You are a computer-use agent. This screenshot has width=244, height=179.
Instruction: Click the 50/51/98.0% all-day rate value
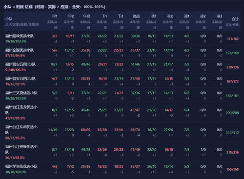(x=15, y=158)
